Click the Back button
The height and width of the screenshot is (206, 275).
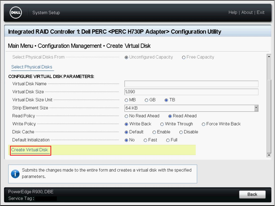pos(252,194)
